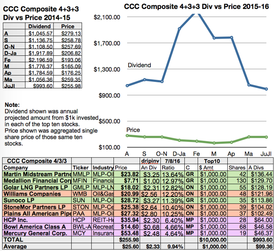This screenshot has height=251, width=275.
Task: Select the $23.82 price cell
Action: [x=127, y=174]
